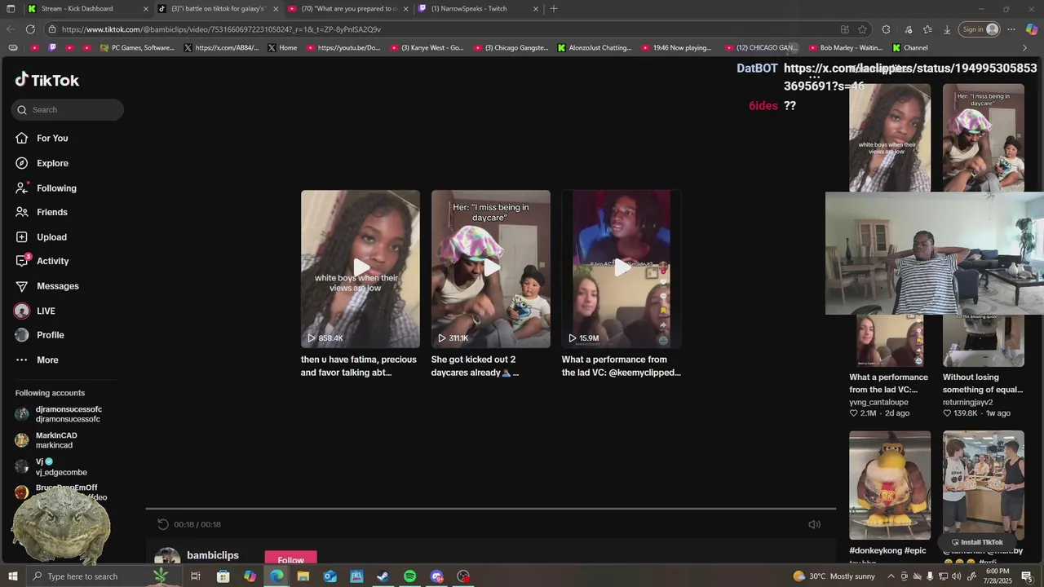This screenshot has height=587, width=1044.
Task: Open your Profile page
Action: point(50,335)
